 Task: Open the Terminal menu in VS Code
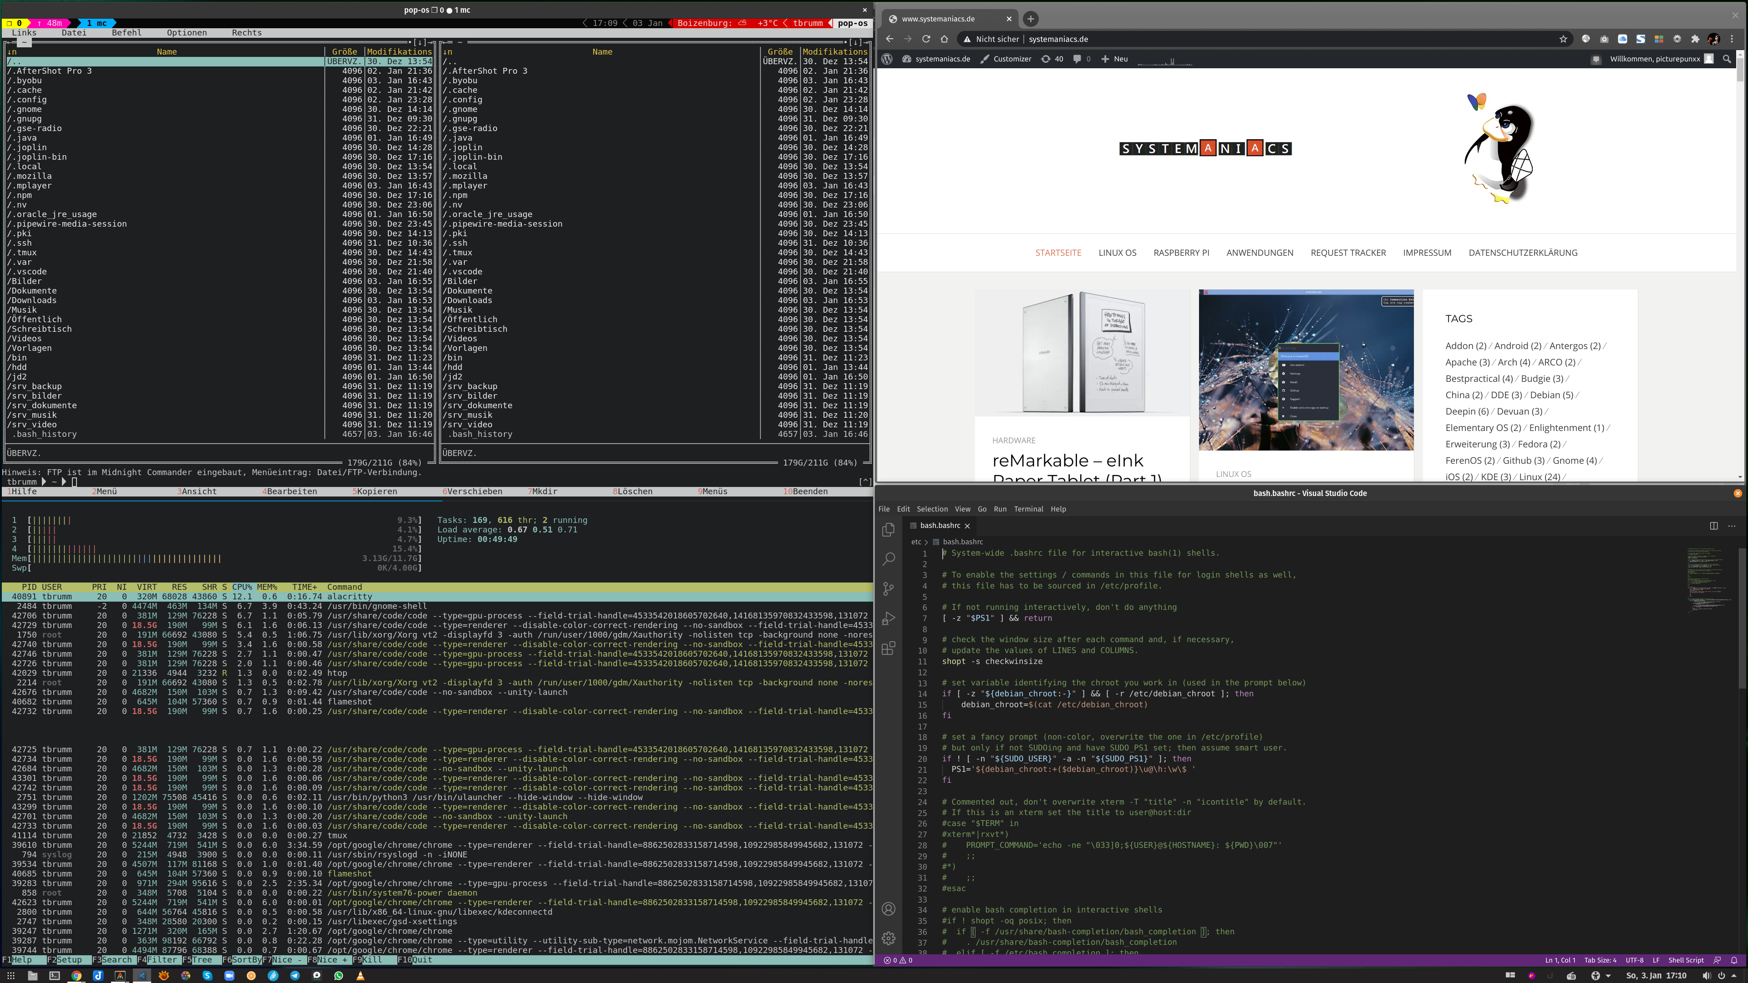1028,509
